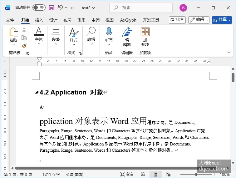Click the tab stop selector on the ruler
Image resolution: width=236 pixels, height=178 pixels.
(x=5, y=61)
